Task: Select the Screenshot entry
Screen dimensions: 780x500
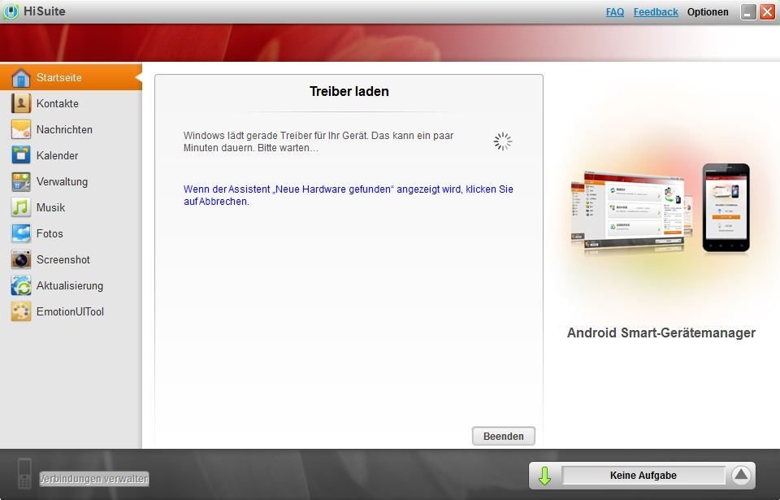Action: 71,259
